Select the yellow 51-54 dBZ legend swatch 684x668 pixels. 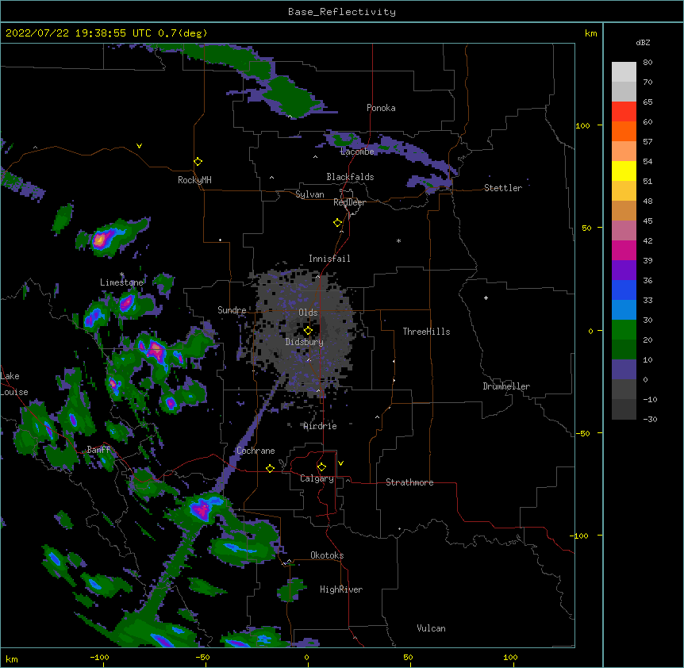[x=624, y=171]
